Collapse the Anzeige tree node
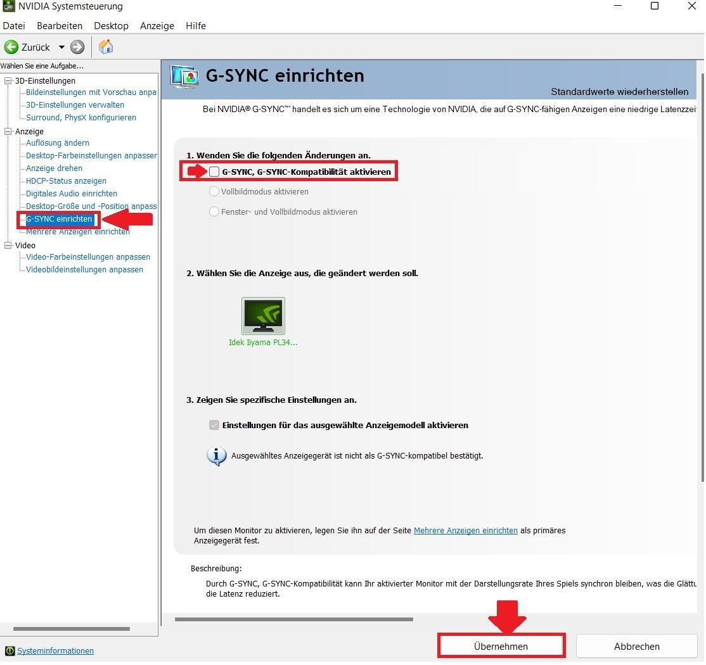Image resolution: width=706 pixels, height=665 pixels. coord(8,131)
